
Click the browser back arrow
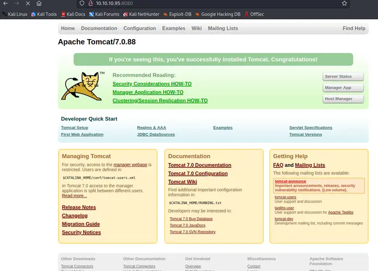tap(5, 3)
